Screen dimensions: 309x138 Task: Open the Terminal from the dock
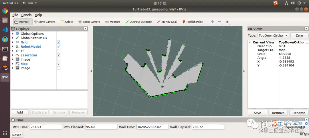click(x=5, y=49)
